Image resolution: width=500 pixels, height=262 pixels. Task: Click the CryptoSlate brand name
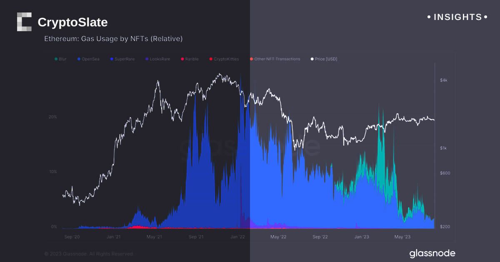(x=72, y=22)
